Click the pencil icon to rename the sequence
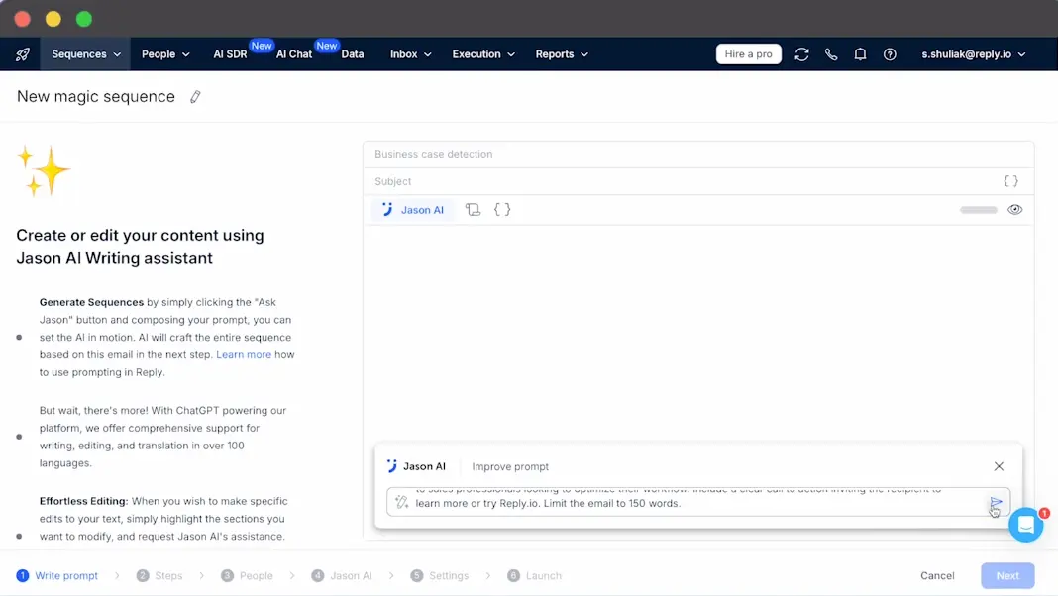Viewport: 1058px width, 596px height. [x=195, y=96]
